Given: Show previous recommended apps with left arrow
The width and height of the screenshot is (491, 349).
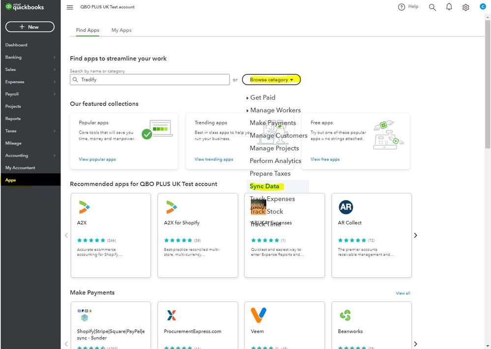Looking at the screenshot, I should point(66,235).
